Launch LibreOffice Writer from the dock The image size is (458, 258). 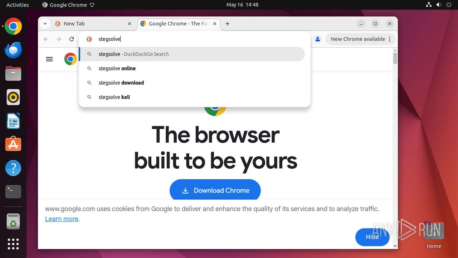[13, 121]
